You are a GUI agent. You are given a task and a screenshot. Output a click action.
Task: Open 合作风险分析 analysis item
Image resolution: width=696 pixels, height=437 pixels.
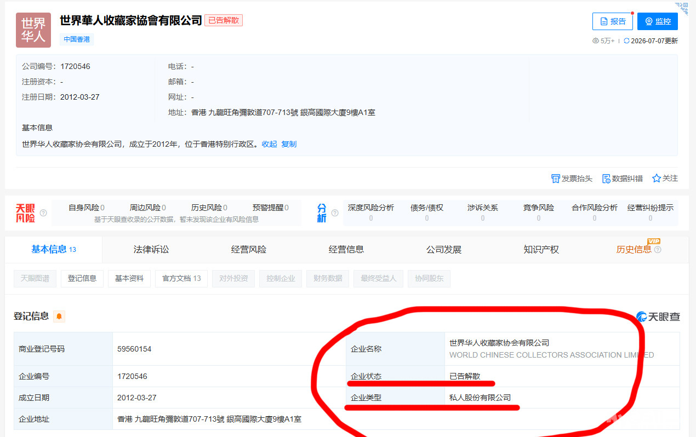[x=595, y=212]
